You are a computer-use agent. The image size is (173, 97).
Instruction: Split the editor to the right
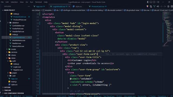pos(172,6)
